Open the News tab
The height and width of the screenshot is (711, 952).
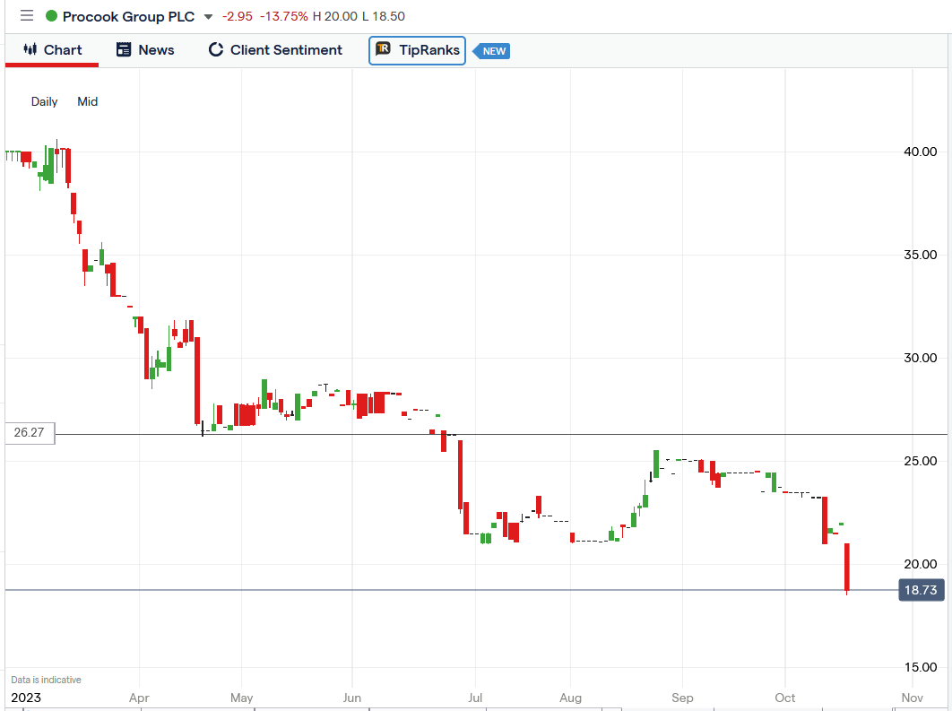point(145,50)
